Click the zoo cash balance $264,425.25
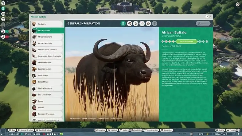This screenshot has height=136, width=242. point(14,134)
